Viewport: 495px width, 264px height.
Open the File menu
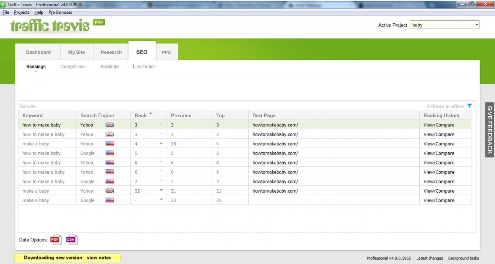click(6, 12)
